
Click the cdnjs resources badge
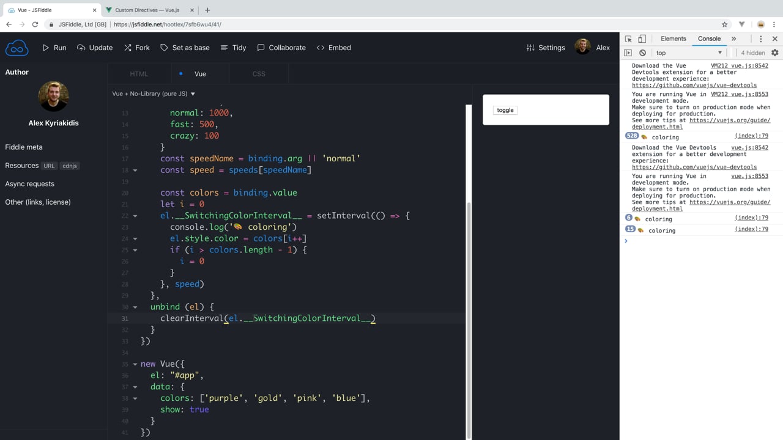70,166
